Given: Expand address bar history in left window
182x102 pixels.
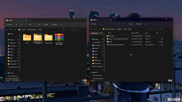Looking at the screenshot, I should click(x=61, y=29).
